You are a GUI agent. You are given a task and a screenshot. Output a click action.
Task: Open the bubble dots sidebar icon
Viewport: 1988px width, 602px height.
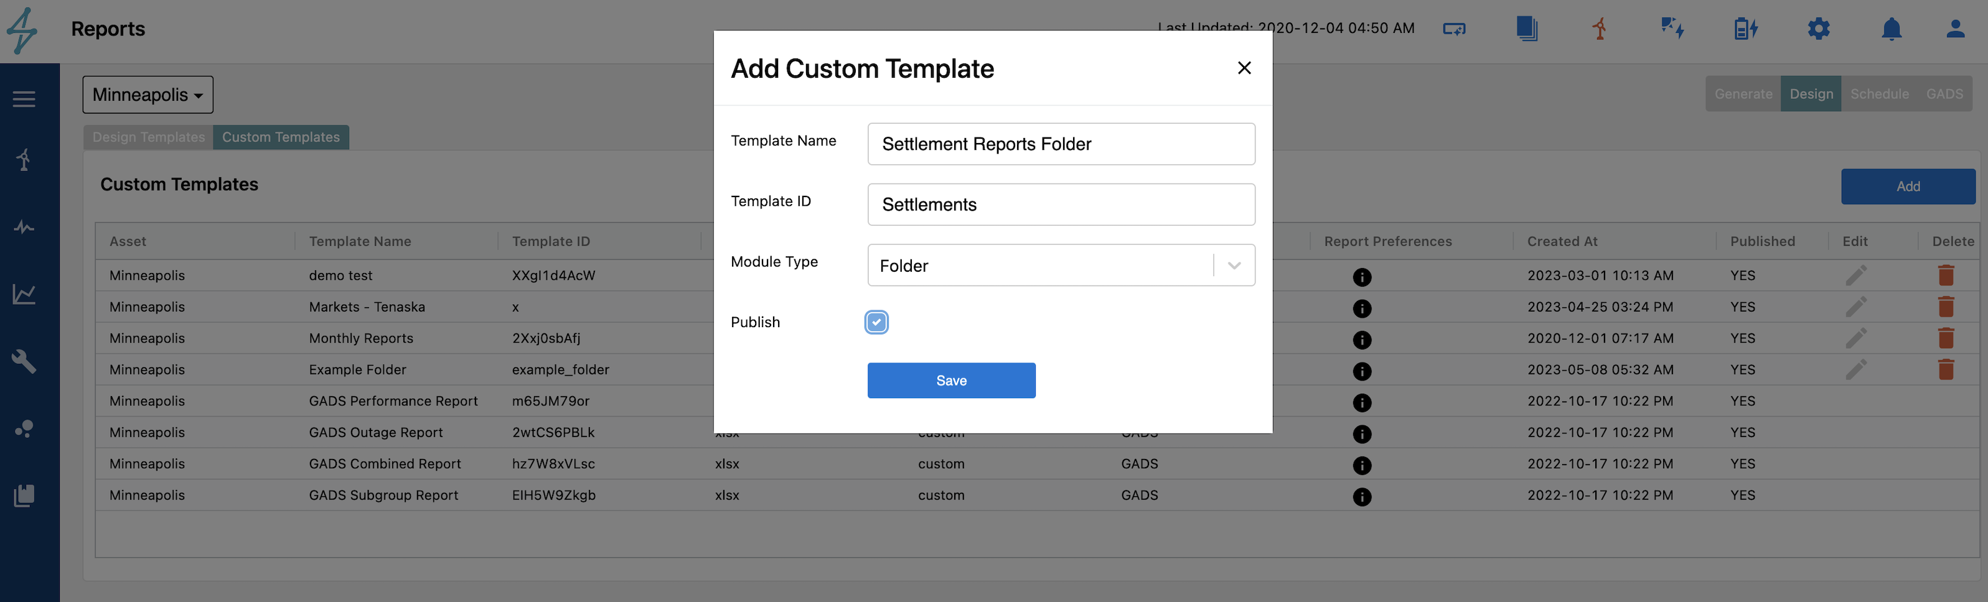[x=24, y=428]
